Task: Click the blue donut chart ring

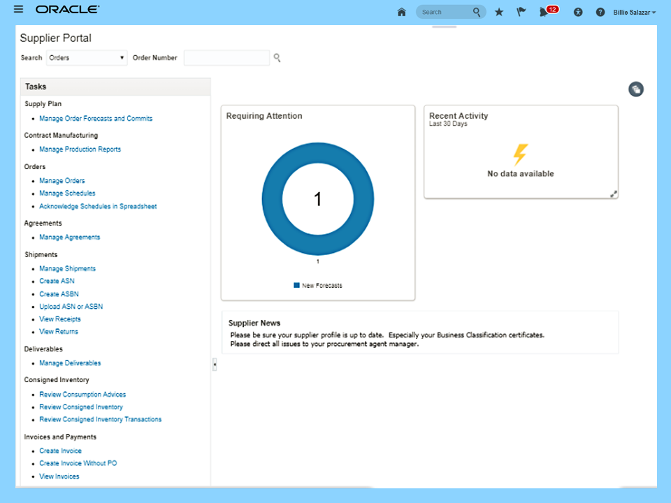Action: point(273,199)
